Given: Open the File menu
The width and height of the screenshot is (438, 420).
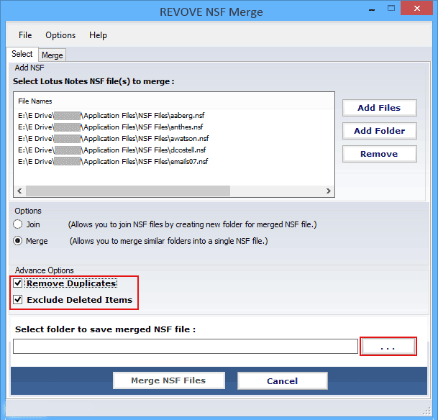Looking at the screenshot, I should pyautogui.click(x=25, y=35).
